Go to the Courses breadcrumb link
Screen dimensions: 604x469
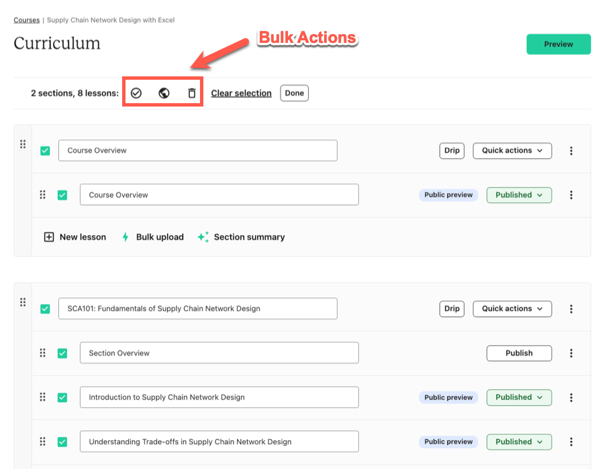tap(27, 20)
